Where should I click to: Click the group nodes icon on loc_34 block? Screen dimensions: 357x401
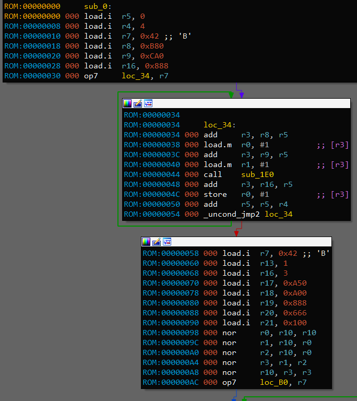pos(148,103)
